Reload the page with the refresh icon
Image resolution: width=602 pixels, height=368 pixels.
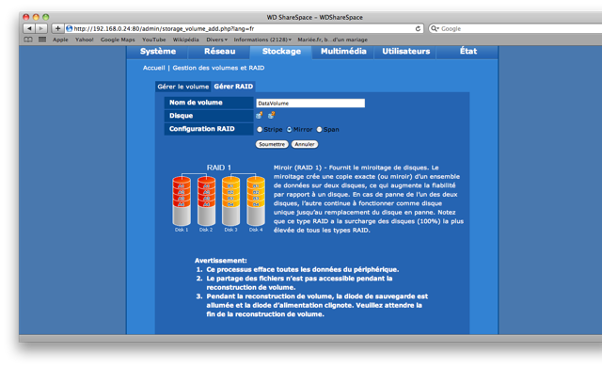(418, 28)
